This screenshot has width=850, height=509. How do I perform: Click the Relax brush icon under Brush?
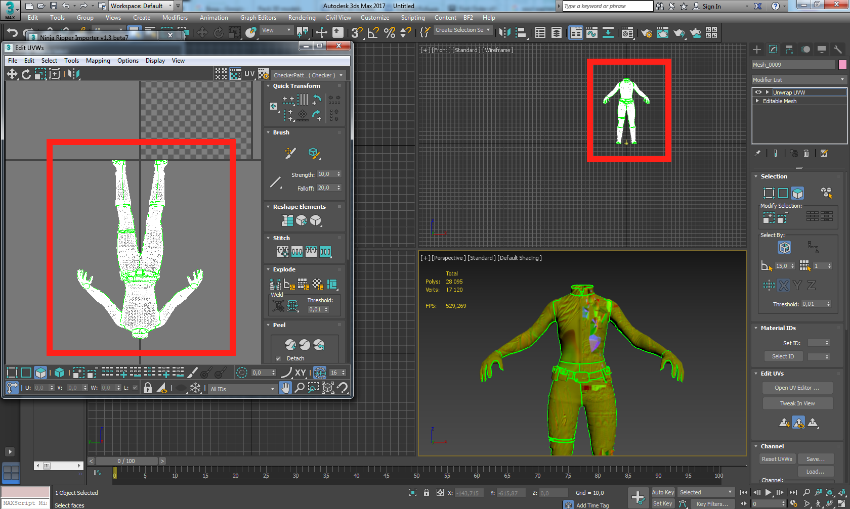[x=314, y=153]
